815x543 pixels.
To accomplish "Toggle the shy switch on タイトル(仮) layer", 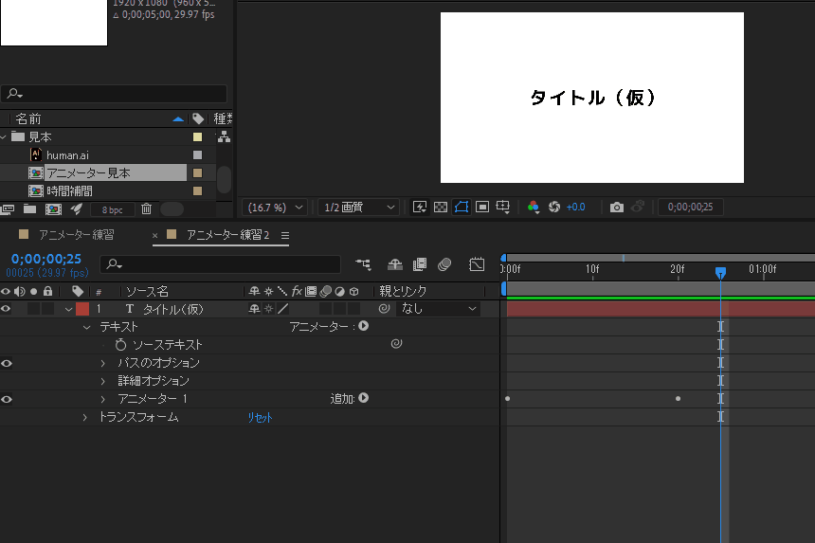I will coord(254,309).
